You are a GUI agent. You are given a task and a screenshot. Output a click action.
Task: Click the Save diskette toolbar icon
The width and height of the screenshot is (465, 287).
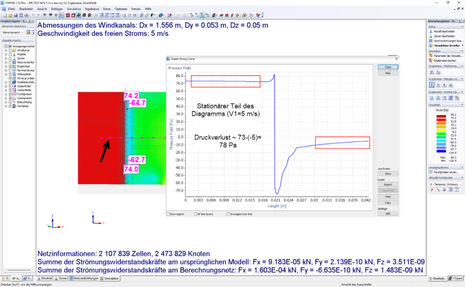coord(16,15)
